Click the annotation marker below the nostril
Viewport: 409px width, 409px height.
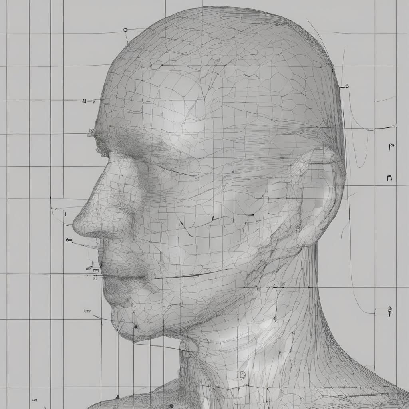(68, 240)
